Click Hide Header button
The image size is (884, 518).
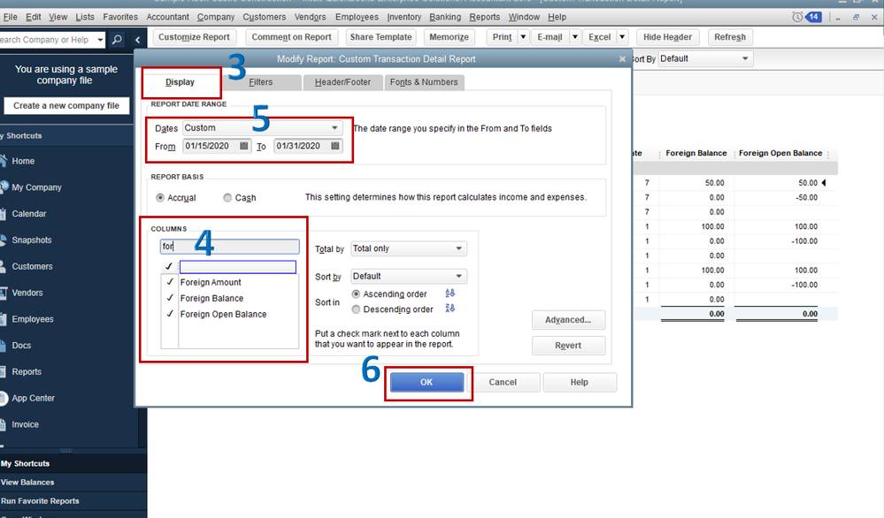pyautogui.click(x=667, y=37)
